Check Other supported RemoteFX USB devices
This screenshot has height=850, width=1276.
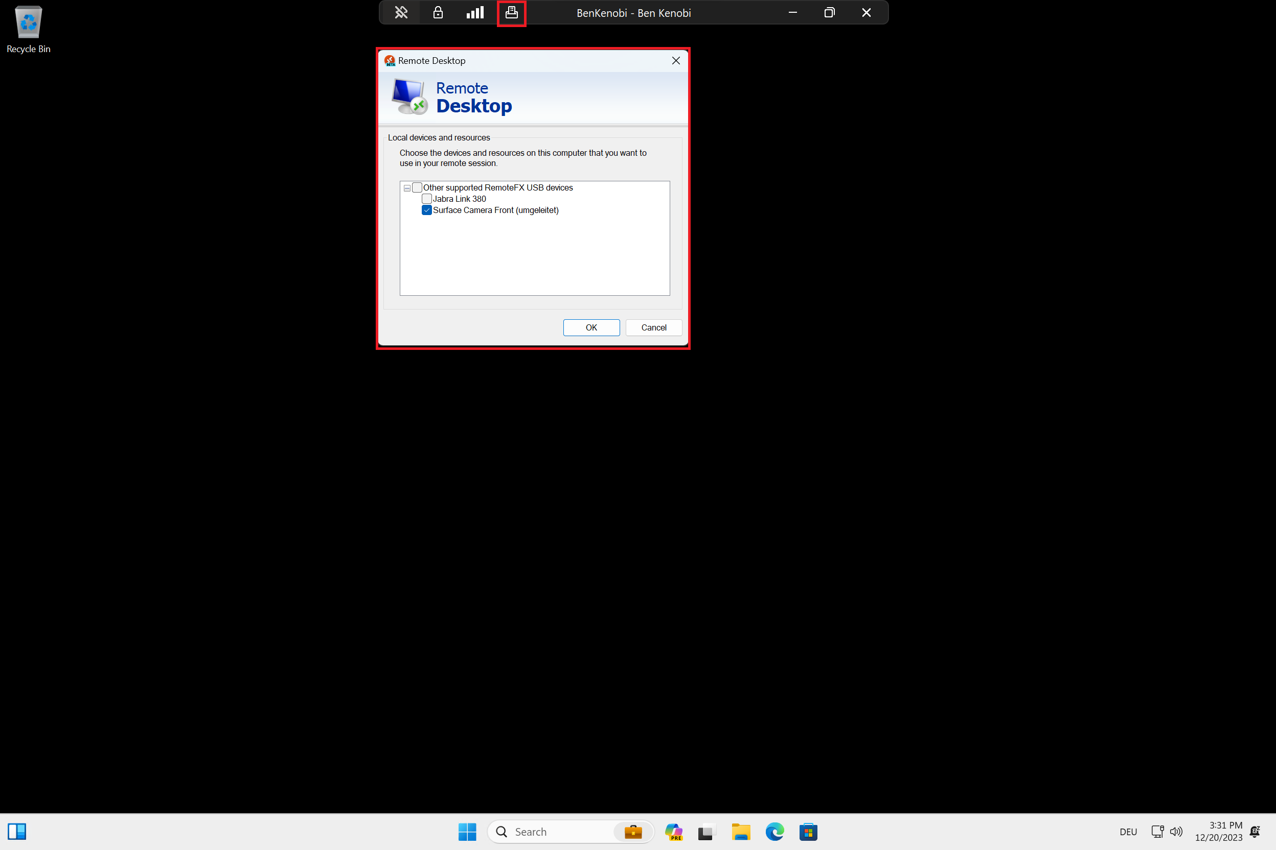click(417, 187)
